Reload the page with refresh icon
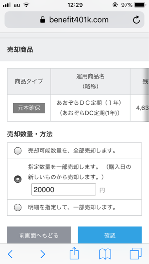 [136, 20]
